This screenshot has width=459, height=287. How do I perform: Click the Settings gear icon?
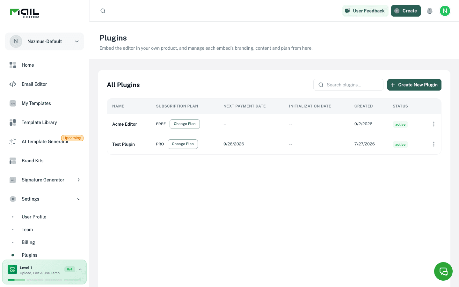click(13, 199)
